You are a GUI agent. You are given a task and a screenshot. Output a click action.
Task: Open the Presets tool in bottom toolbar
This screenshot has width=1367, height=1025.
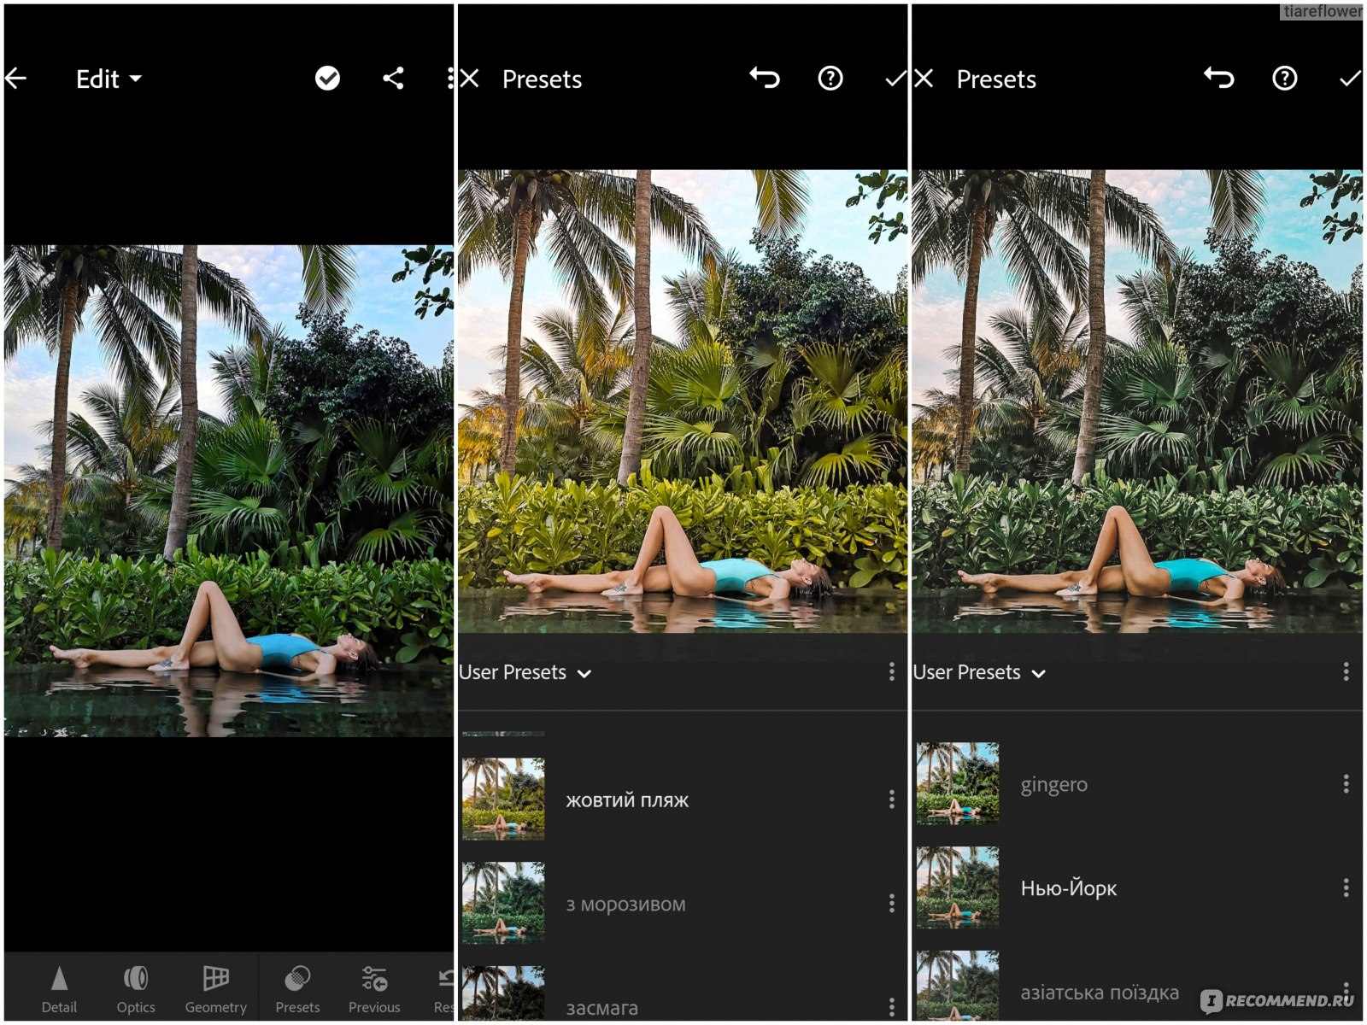click(x=297, y=989)
